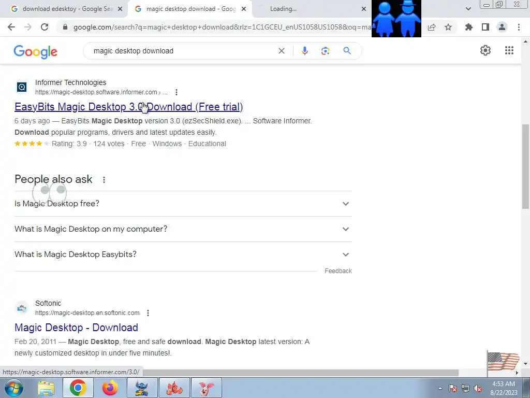This screenshot has height=398, width=530.
Task: Open more options for Informer Technologies result
Action: (x=176, y=92)
